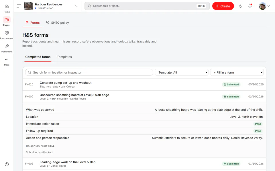
Task: Click Site, north gate · Luis Ortega subtitle
Action: 57,87
